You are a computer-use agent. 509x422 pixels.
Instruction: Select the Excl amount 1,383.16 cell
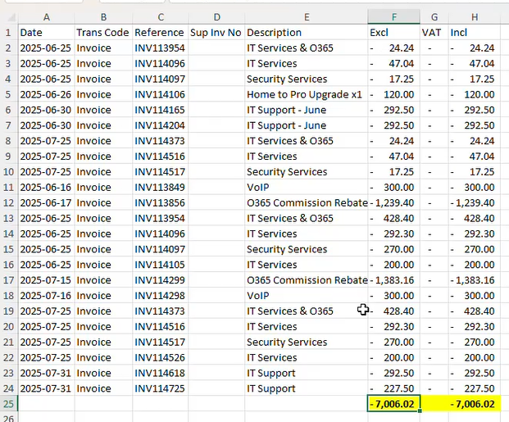(x=393, y=280)
